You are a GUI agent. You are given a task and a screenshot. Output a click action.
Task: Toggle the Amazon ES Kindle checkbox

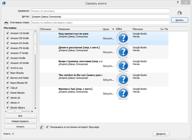(x=8, y=43)
